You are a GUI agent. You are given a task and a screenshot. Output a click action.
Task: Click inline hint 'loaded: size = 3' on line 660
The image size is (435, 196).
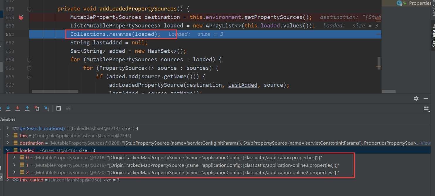click(x=351, y=26)
